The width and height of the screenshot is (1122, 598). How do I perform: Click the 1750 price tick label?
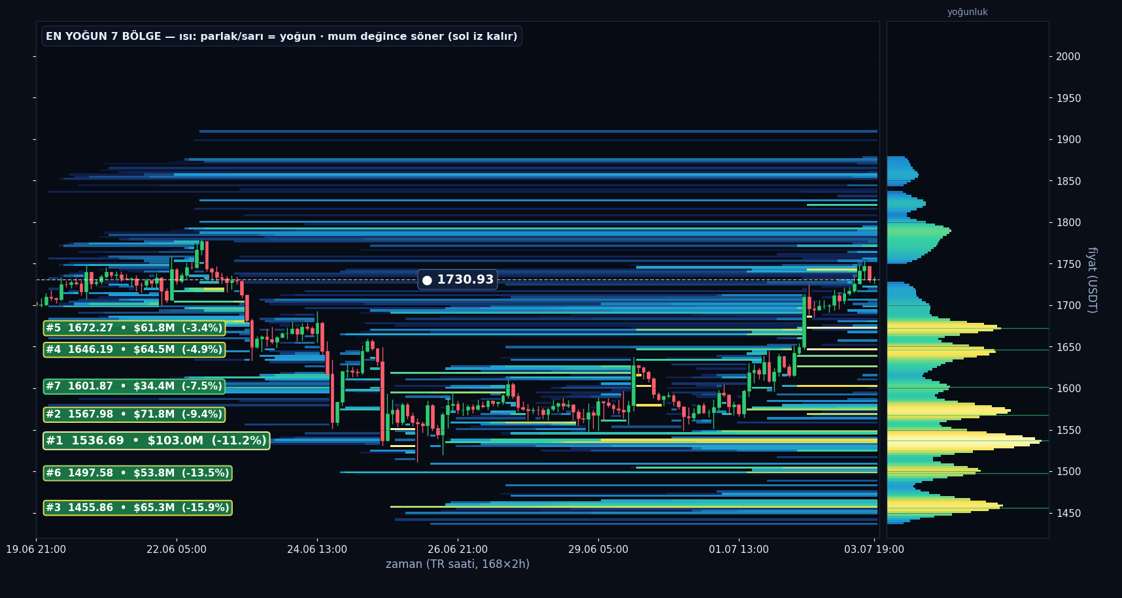click(x=1068, y=265)
